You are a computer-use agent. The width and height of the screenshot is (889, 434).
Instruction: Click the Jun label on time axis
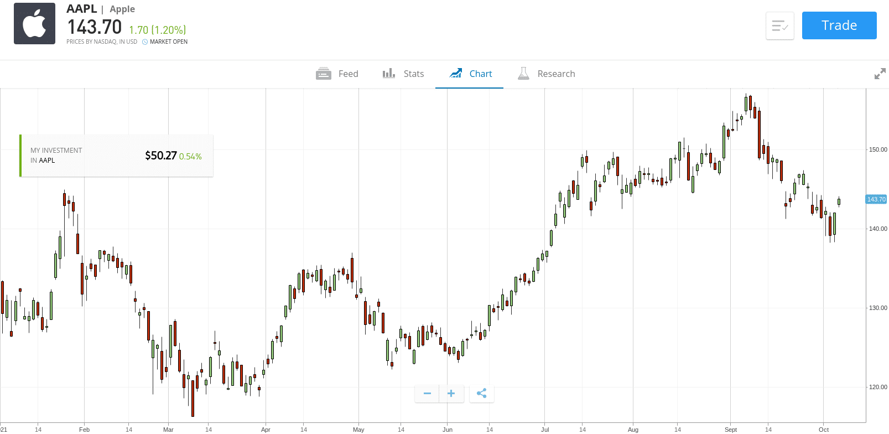click(x=448, y=430)
